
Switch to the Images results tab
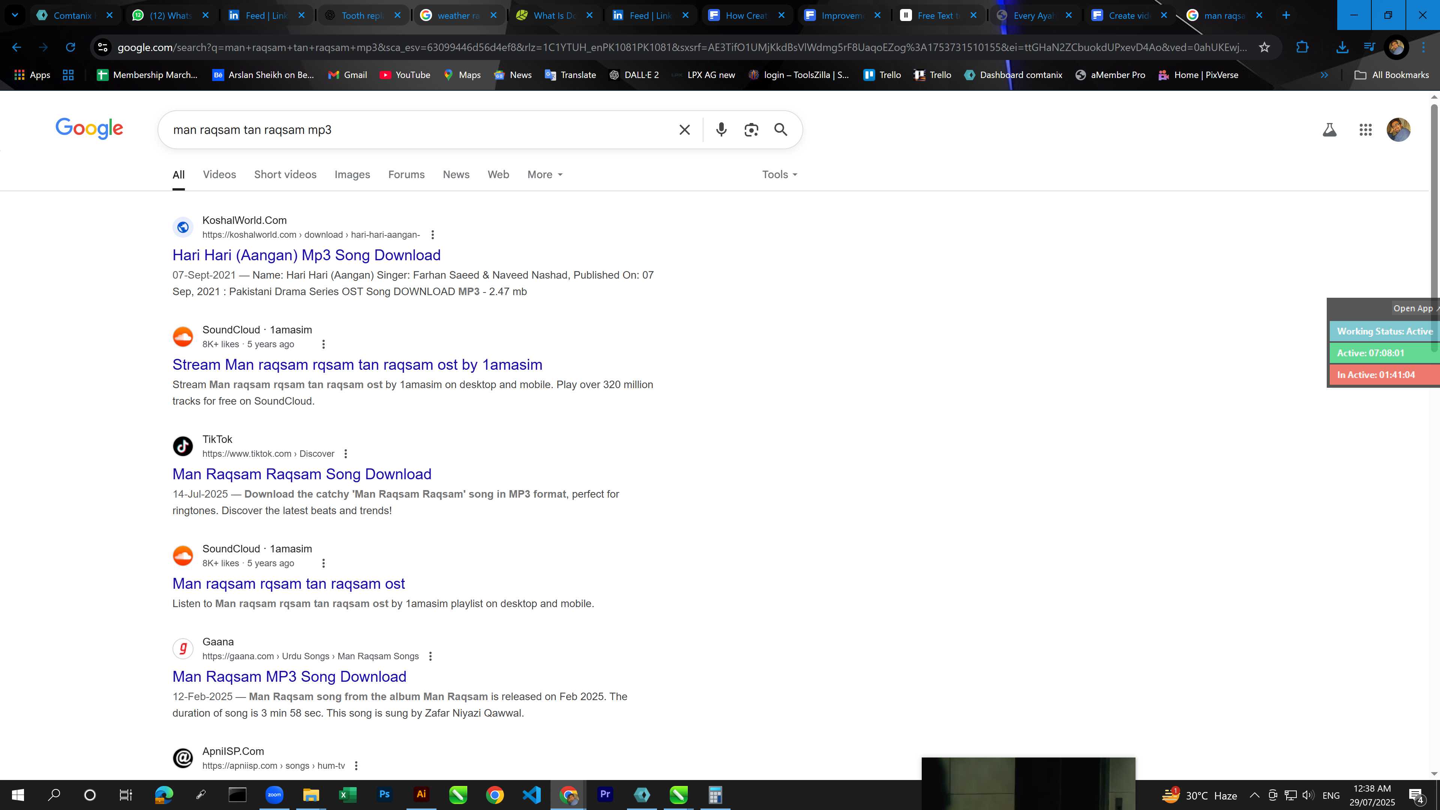352,174
